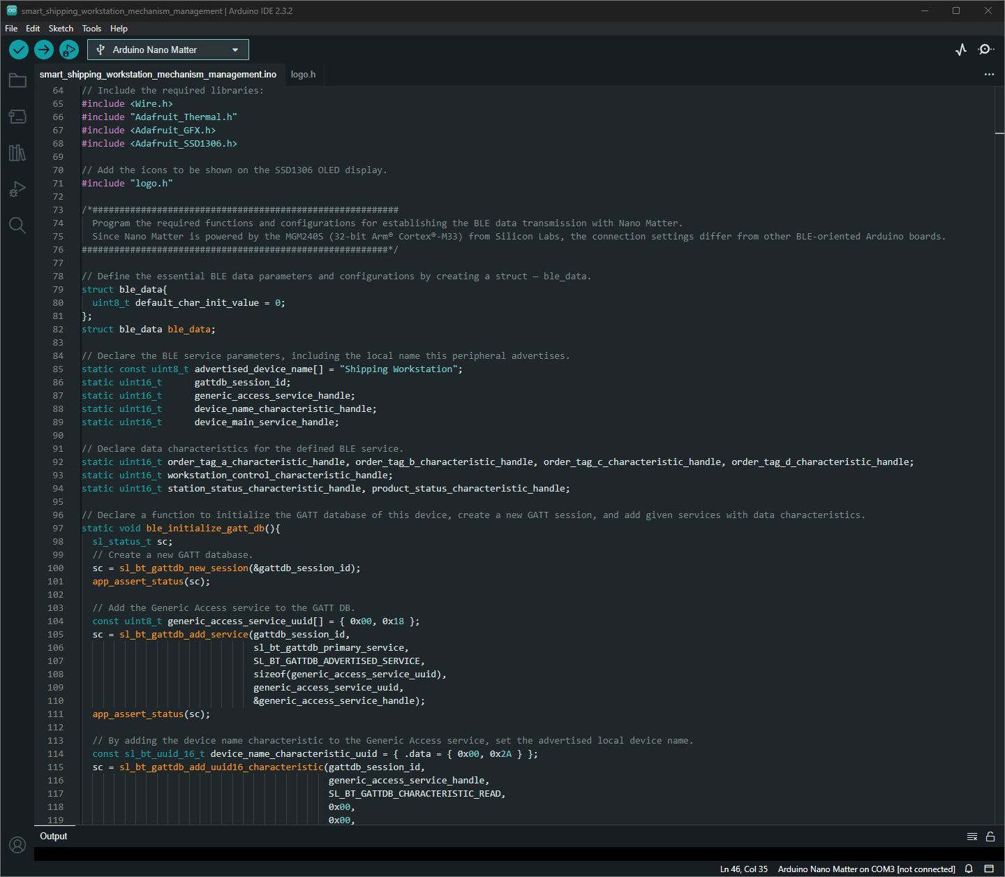The image size is (1005, 877).
Task: Click the Output panel title
Action: [x=54, y=836]
